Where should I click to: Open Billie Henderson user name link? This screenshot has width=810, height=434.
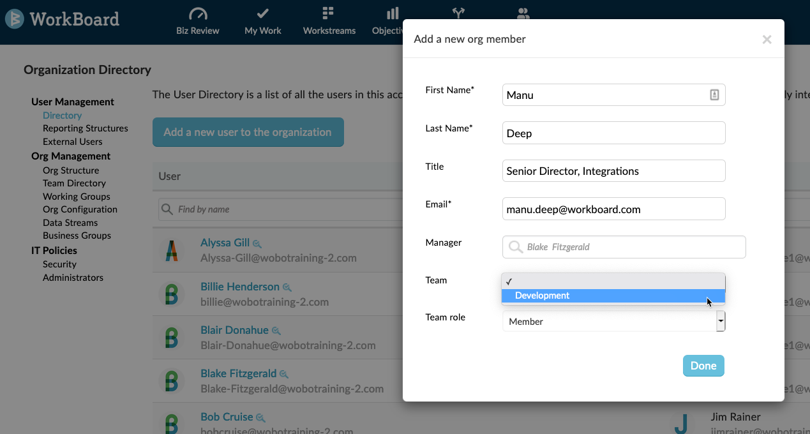click(240, 287)
